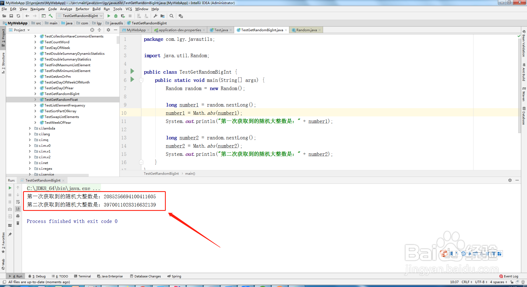Open the Navigate menu
This screenshot has width=527, height=287.
(x=38, y=9)
